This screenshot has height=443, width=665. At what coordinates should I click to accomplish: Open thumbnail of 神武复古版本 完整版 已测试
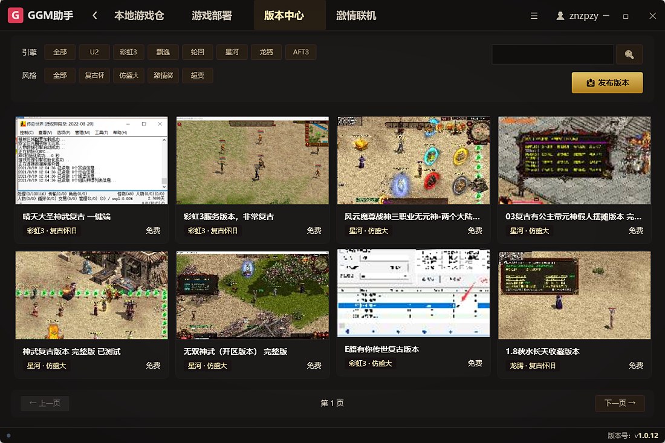tap(92, 296)
